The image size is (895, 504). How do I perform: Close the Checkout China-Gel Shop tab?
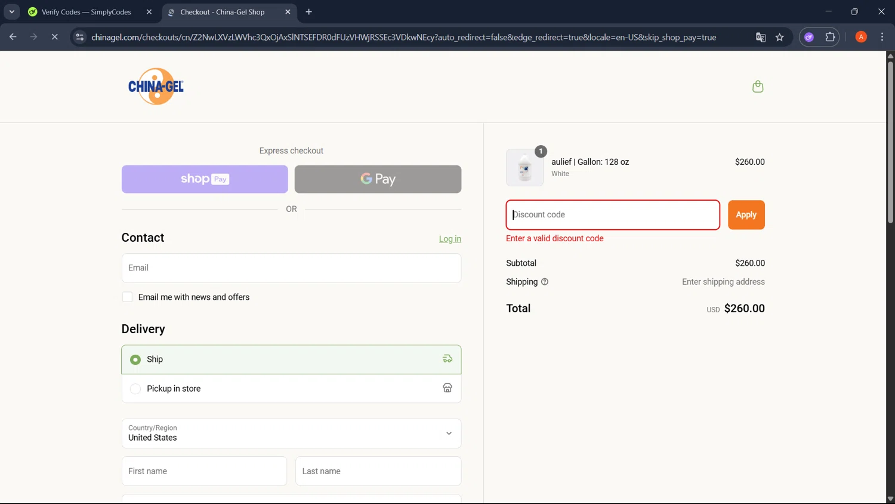point(288,12)
